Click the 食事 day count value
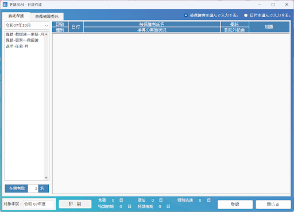294x212 pixels. [113, 201]
